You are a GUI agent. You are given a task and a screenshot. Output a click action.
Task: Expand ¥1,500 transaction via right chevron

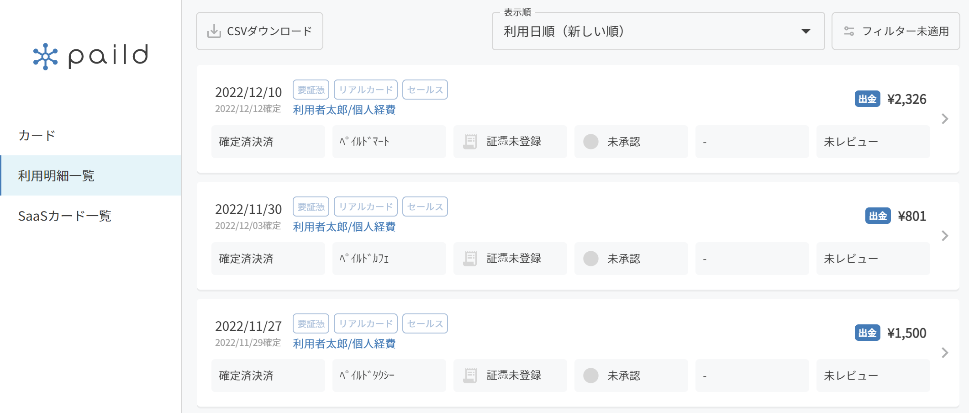945,353
